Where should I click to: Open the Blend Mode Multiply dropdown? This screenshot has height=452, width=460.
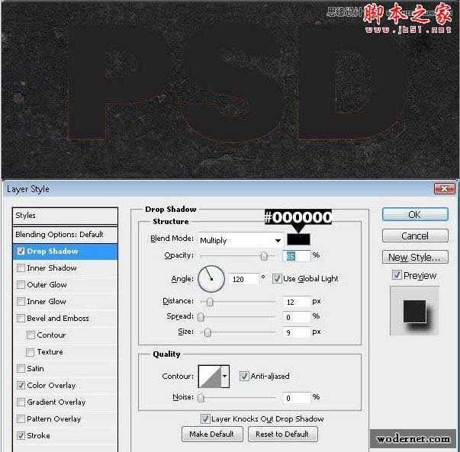240,241
